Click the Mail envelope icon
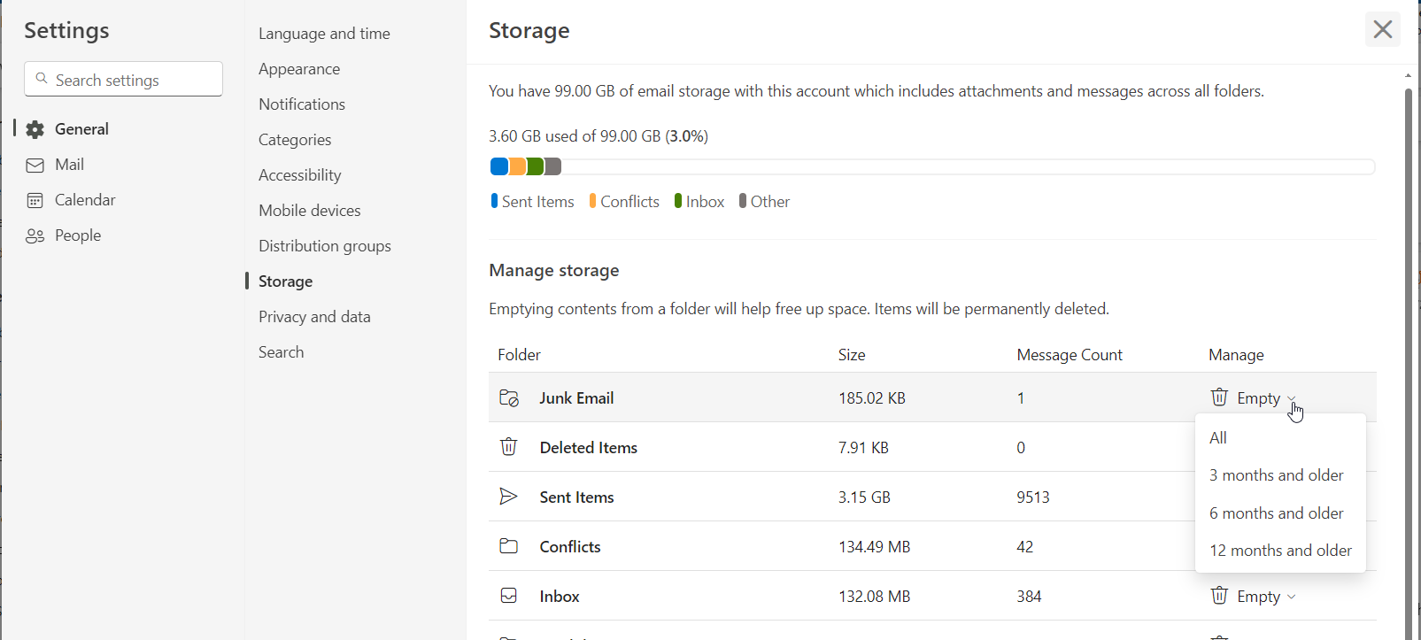The height and width of the screenshot is (640, 1421). [35, 166]
